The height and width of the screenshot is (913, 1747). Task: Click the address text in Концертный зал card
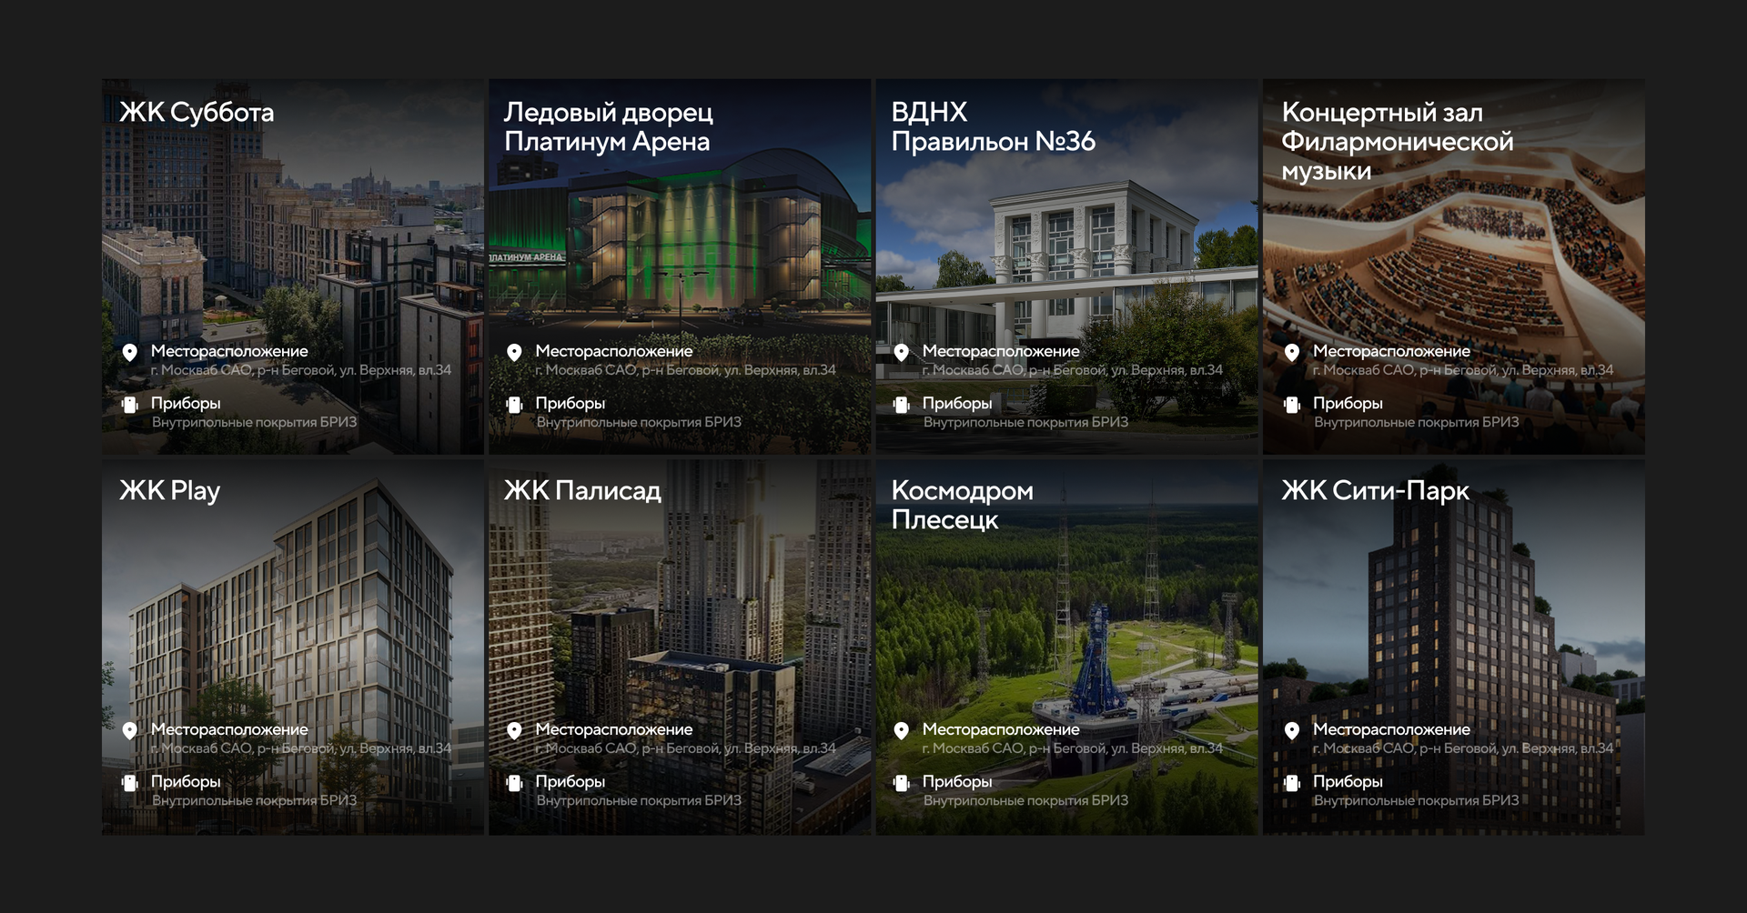tap(1463, 370)
